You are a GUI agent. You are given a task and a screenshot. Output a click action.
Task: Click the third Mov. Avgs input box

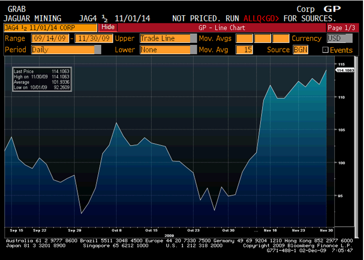pyautogui.click(x=280, y=39)
